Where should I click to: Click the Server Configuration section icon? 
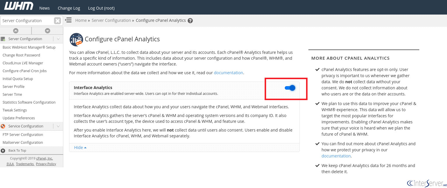click(3, 39)
